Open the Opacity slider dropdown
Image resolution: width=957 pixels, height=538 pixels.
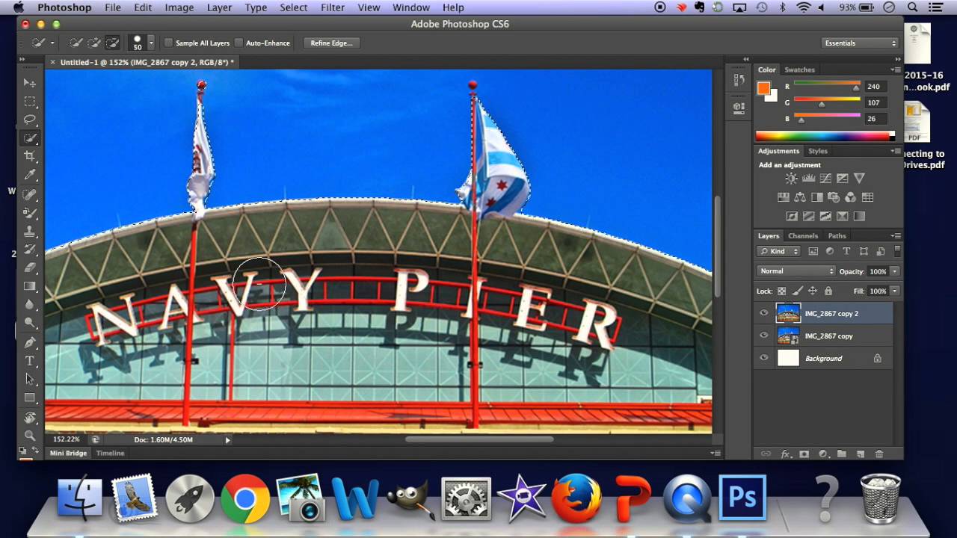[895, 271]
